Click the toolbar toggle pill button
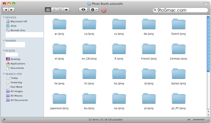211x123 pixels. (x=206, y=4)
